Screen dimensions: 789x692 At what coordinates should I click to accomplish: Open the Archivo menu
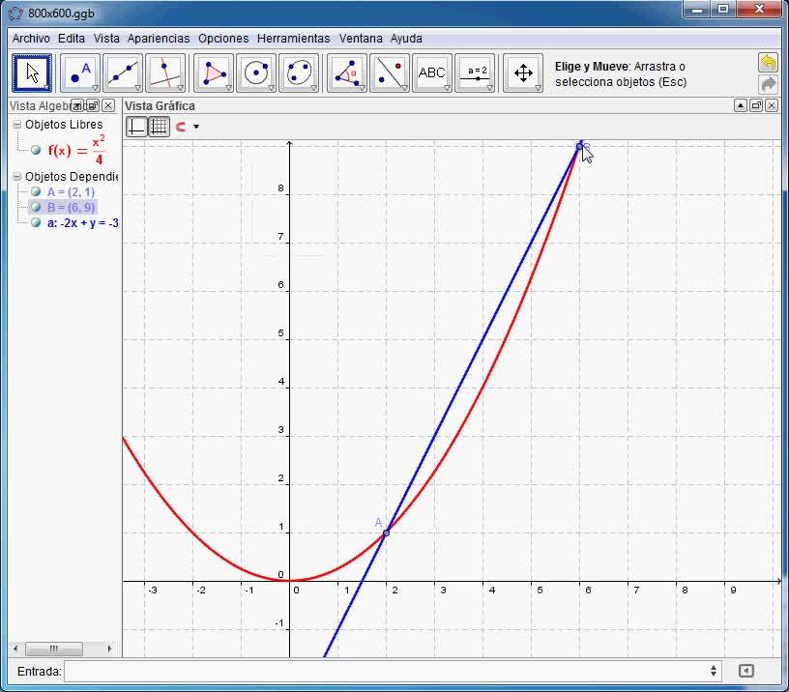pos(31,39)
